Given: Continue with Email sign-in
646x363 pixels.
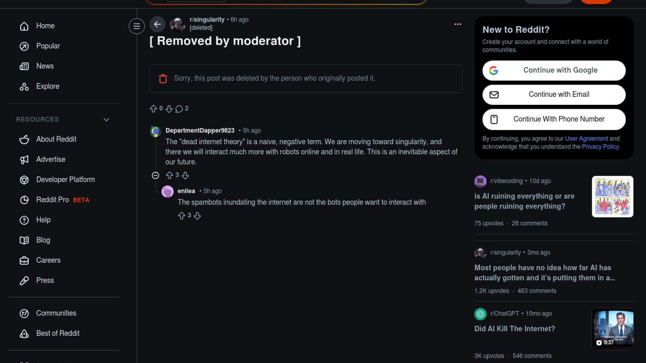Looking at the screenshot, I should (x=554, y=94).
